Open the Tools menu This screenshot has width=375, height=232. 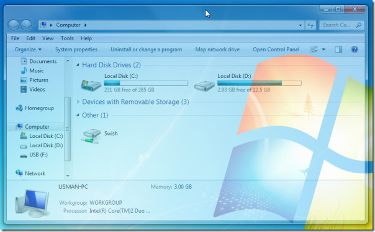pyautogui.click(x=67, y=38)
